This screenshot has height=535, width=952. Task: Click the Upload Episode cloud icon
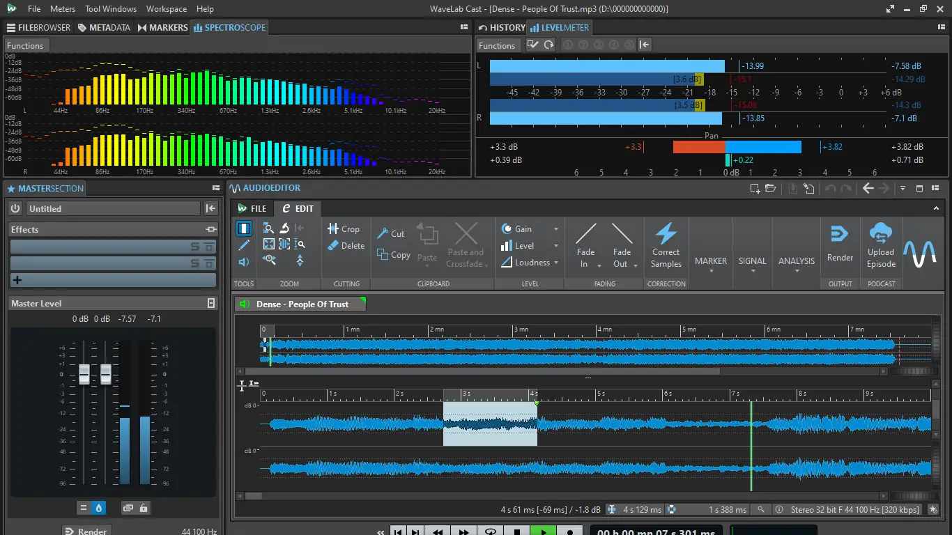click(881, 233)
